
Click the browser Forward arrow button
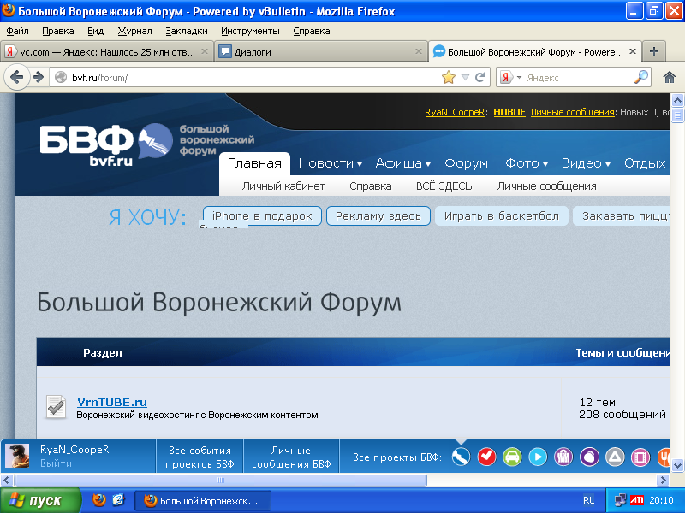tap(39, 78)
